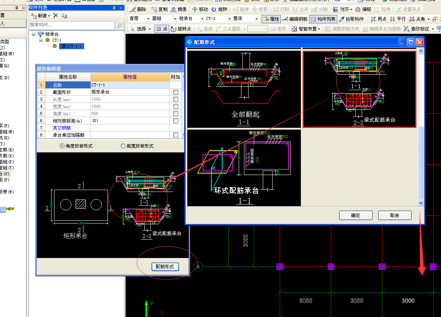Open the 基础 category dropdown
The width and height of the screenshot is (441, 317).
175,19
